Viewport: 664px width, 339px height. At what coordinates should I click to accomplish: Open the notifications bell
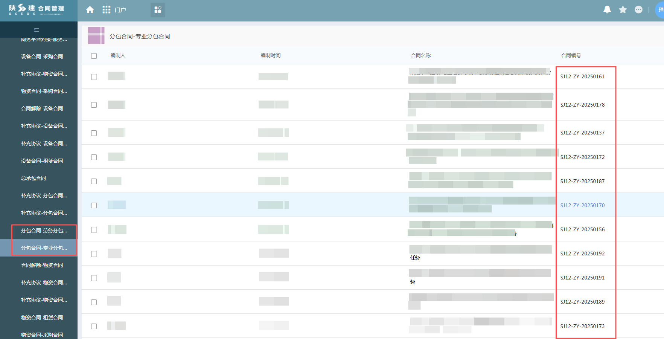[x=607, y=10]
